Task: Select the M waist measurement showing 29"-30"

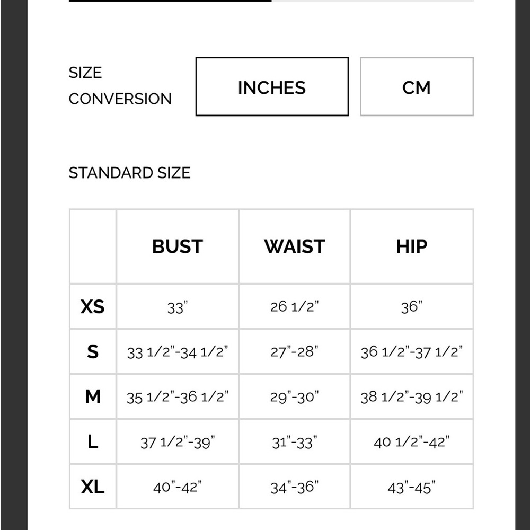Action: point(295,396)
